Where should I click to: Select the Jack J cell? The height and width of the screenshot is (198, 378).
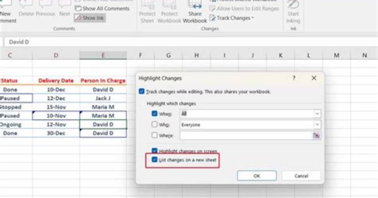tap(103, 98)
